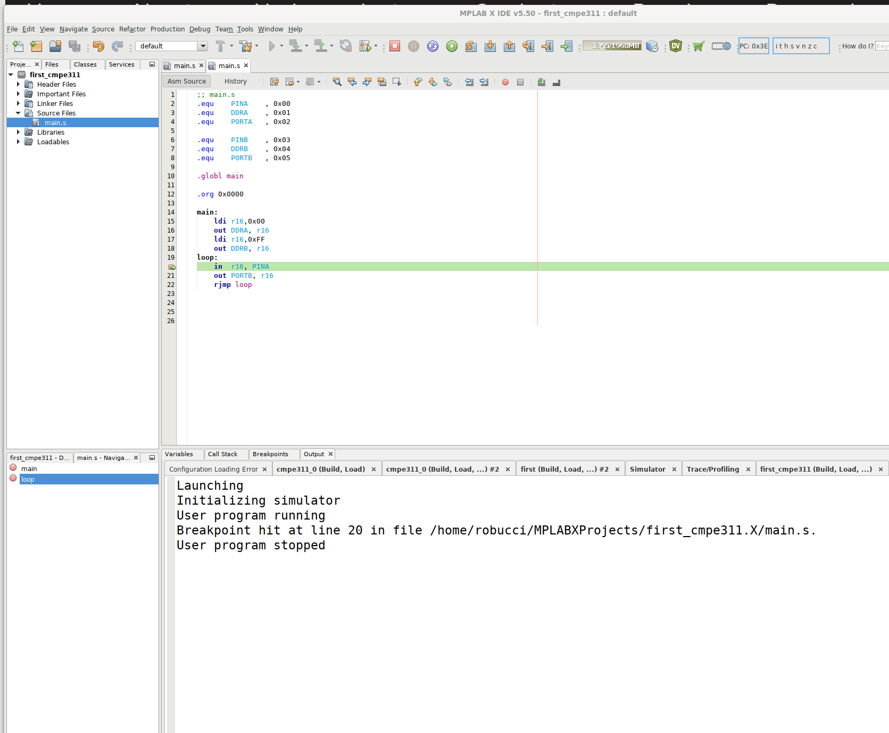Open Trace/Profiling output tab
The width and height of the screenshot is (889, 733).
[x=713, y=469]
